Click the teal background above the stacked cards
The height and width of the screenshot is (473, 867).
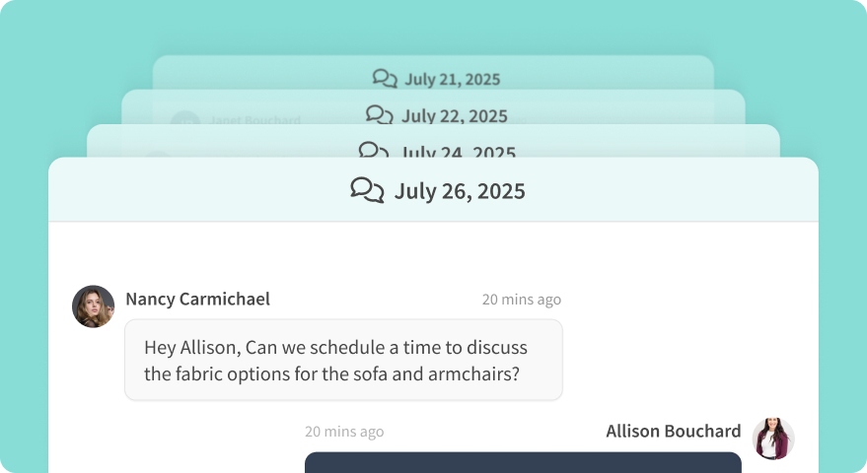coord(434,25)
